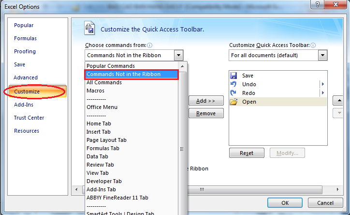Viewport: 350px width, 215px height.
Task: Click horizontal scrollbar right arrow
Action: point(338,189)
